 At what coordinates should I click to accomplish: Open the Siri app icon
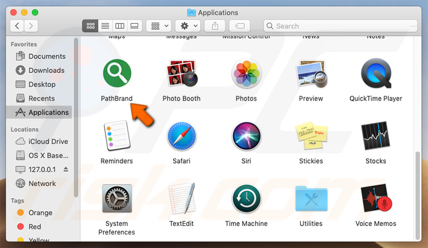pyautogui.click(x=246, y=136)
